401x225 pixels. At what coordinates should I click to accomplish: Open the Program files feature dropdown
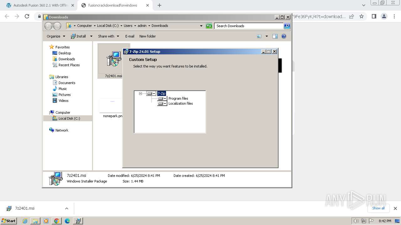point(162,98)
